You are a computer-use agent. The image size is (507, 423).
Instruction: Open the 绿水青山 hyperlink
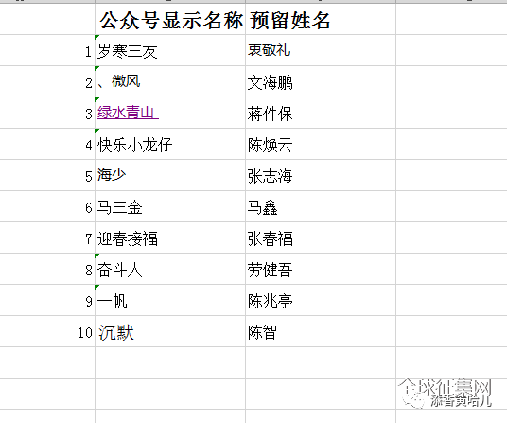[x=128, y=113]
